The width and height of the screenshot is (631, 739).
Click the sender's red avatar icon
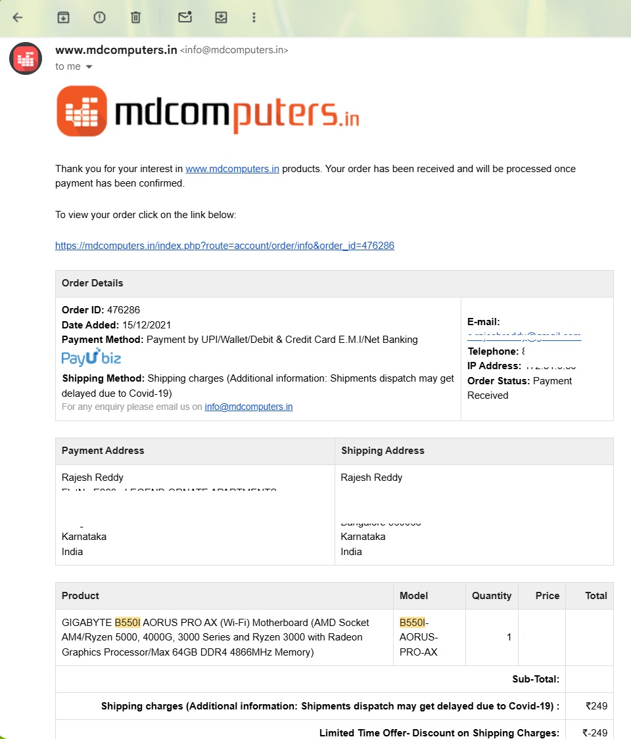[x=26, y=58]
